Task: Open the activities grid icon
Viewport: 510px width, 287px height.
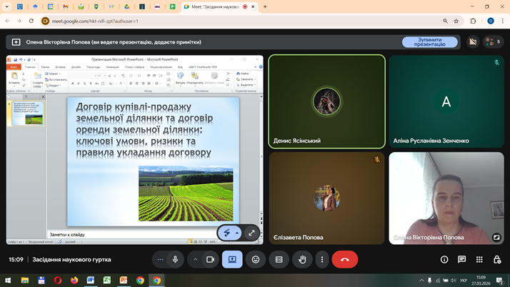Action: pyautogui.click(x=479, y=260)
